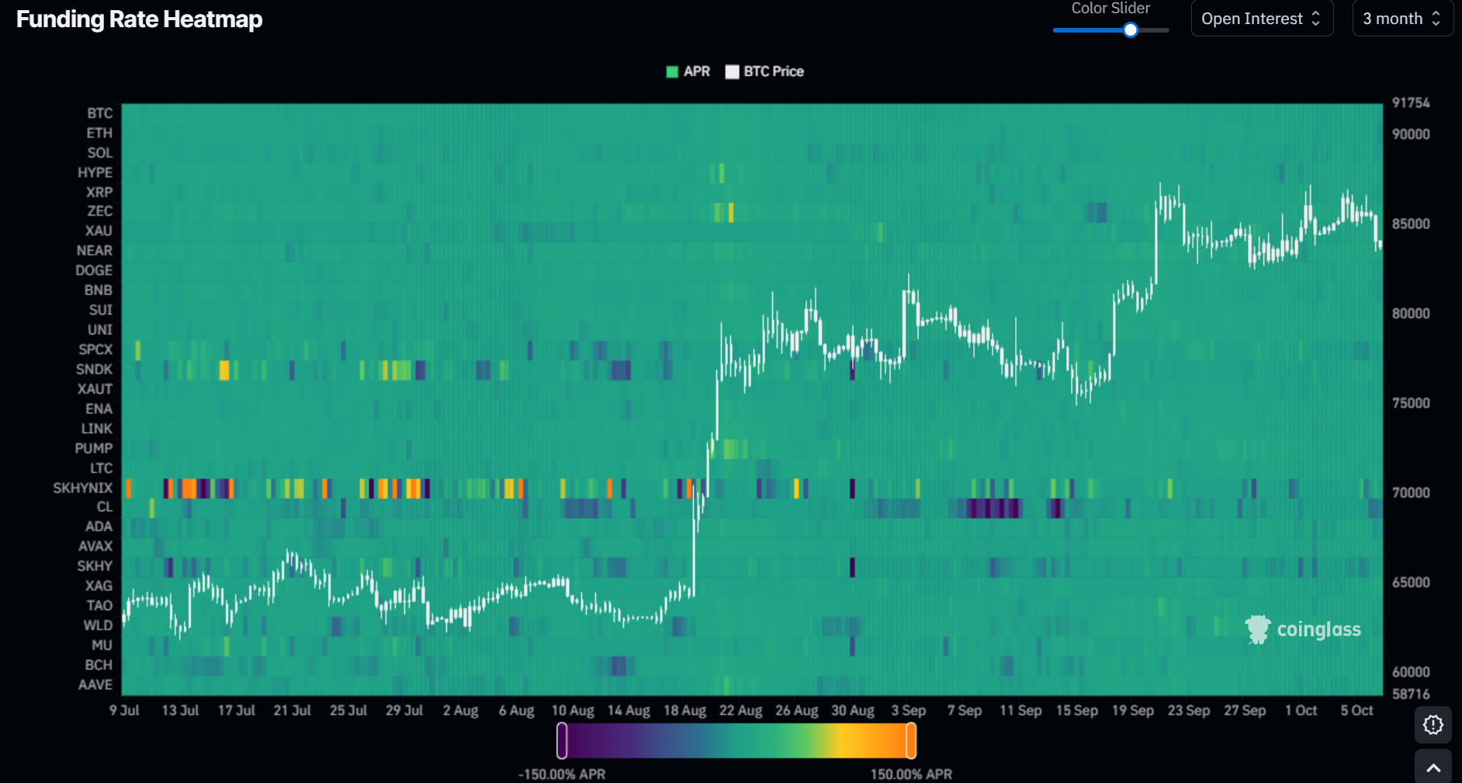Screen dimensions: 1462x783
Task: Click the ZEC row label
Action: 99,211
